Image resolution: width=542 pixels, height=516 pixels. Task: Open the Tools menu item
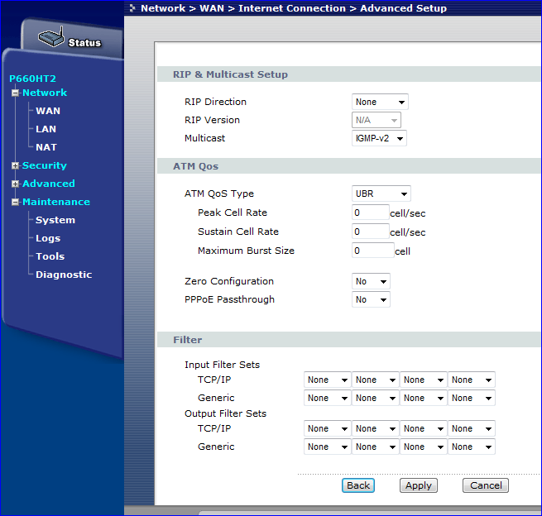[x=50, y=256]
